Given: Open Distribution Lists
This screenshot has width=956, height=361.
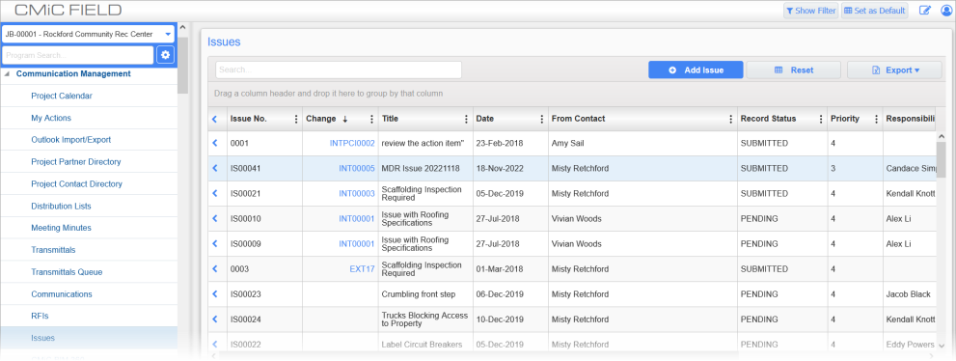Looking at the screenshot, I should (61, 207).
